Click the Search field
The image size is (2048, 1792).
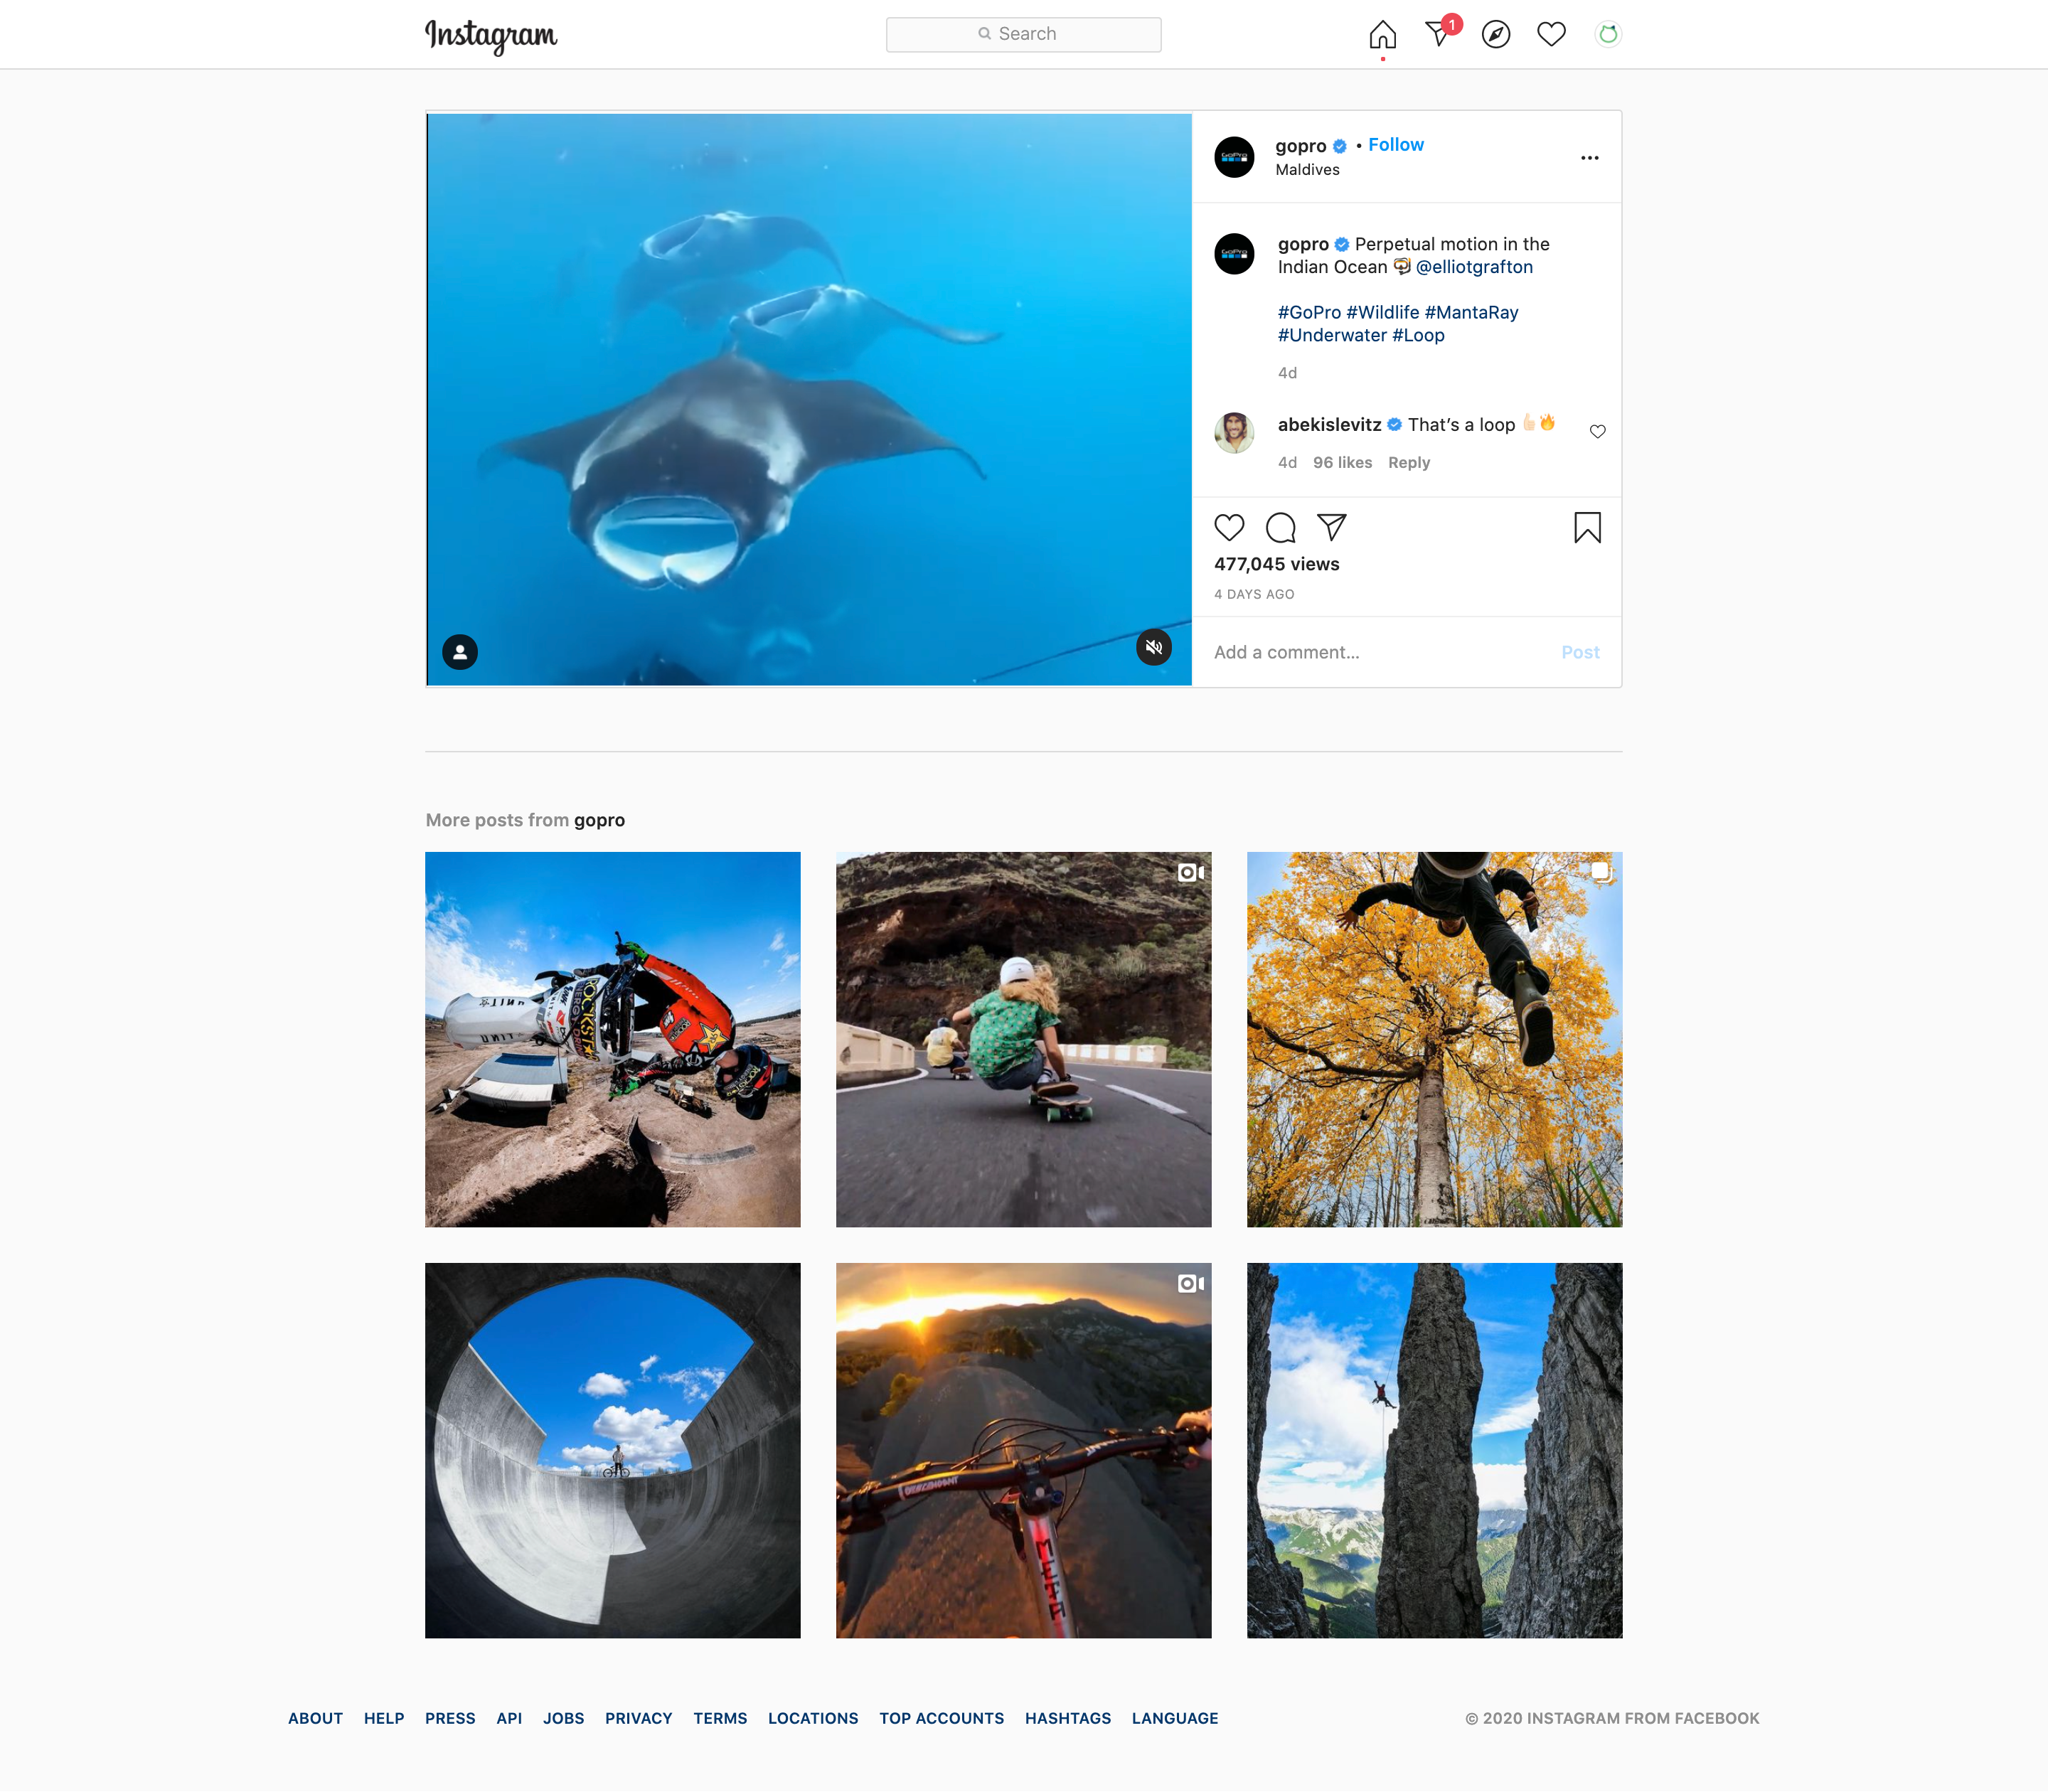point(1023,34)
